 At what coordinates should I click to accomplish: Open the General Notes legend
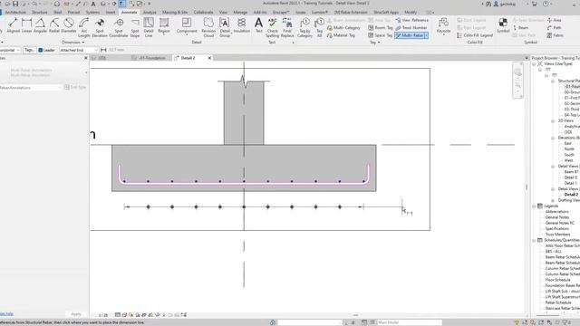tap(557, 217)
